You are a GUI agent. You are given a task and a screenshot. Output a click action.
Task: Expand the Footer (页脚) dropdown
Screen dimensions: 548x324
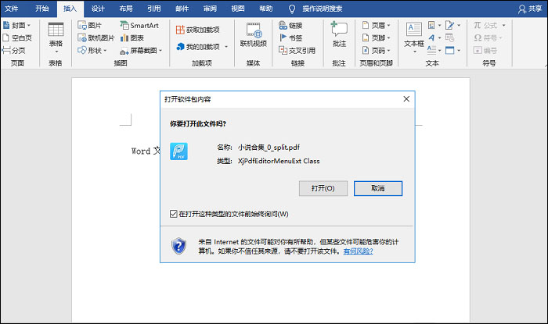click(x=388, y=38)
